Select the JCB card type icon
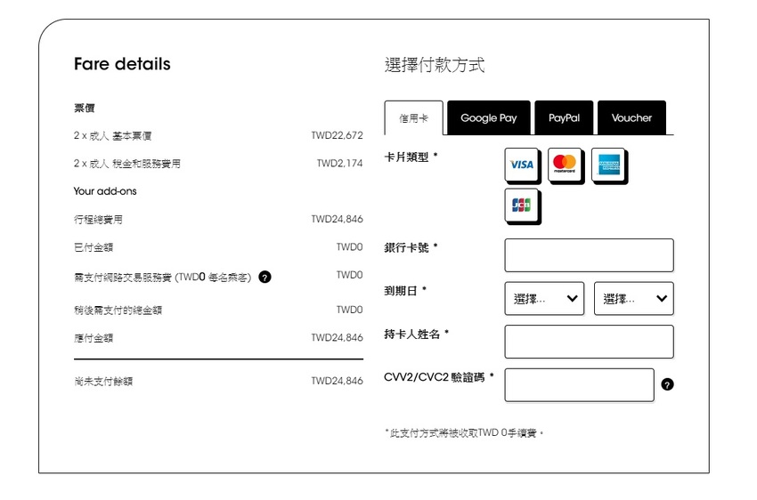The width and height of the screenshot is (757, 500). 521,206
